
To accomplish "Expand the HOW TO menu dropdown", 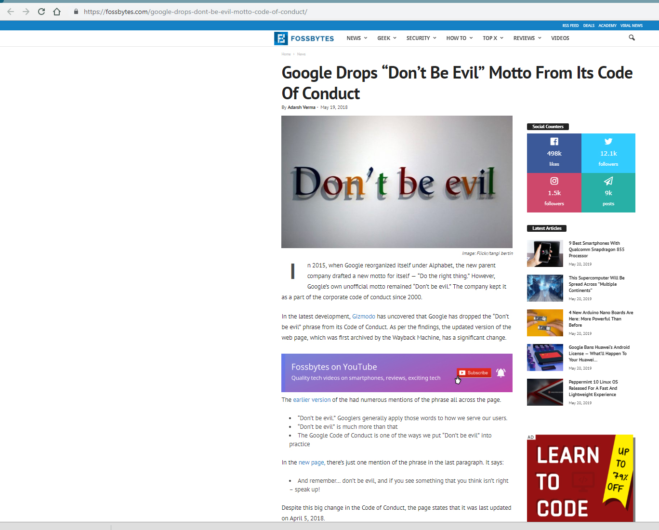I will [x=460, y=38].
